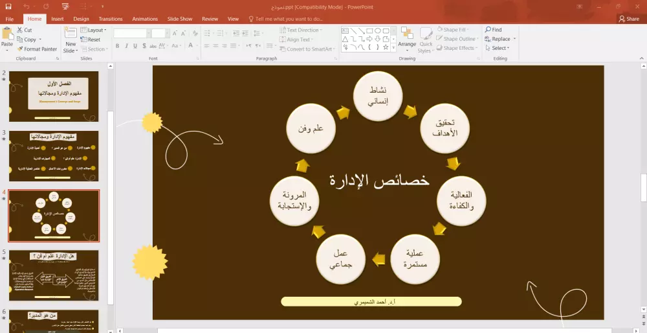Select the Rectangle shape in gallery
Screen dimensions: 647x333
369,31
